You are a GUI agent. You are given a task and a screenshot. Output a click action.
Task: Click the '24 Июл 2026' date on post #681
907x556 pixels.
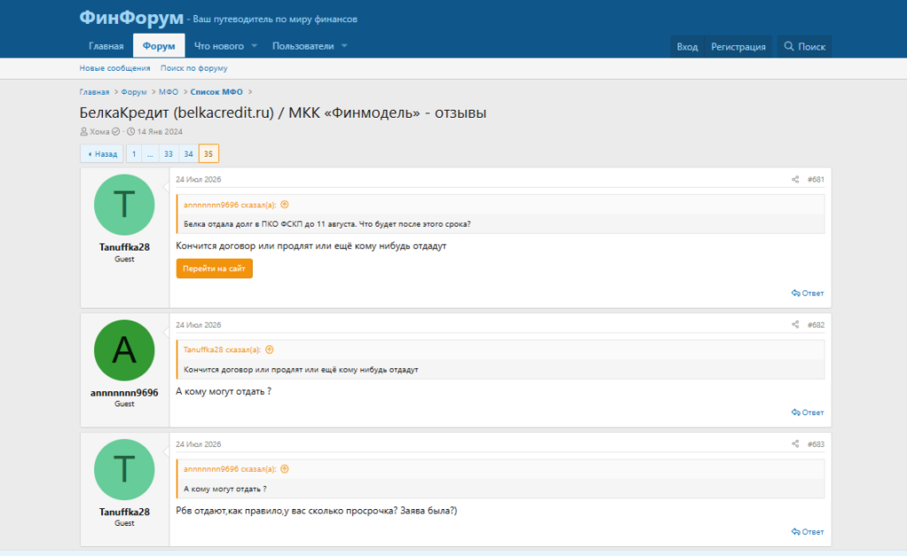click(199, 180)
